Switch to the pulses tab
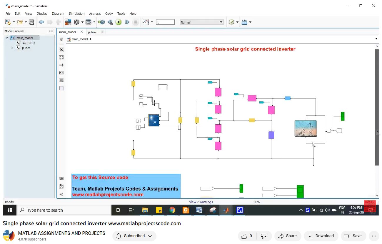This screenshot has width=382, height=244. click(x=92, y=32)
